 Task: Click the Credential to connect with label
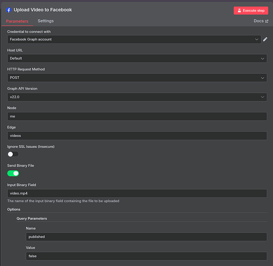tap(29, 31)
